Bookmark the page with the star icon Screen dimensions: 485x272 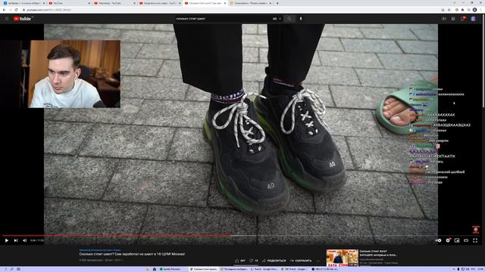(x=449, y=10)
